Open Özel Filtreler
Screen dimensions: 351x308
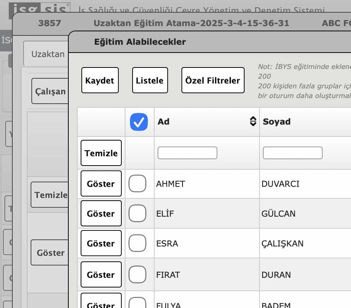pyautogui.click(x=213, y=80)
